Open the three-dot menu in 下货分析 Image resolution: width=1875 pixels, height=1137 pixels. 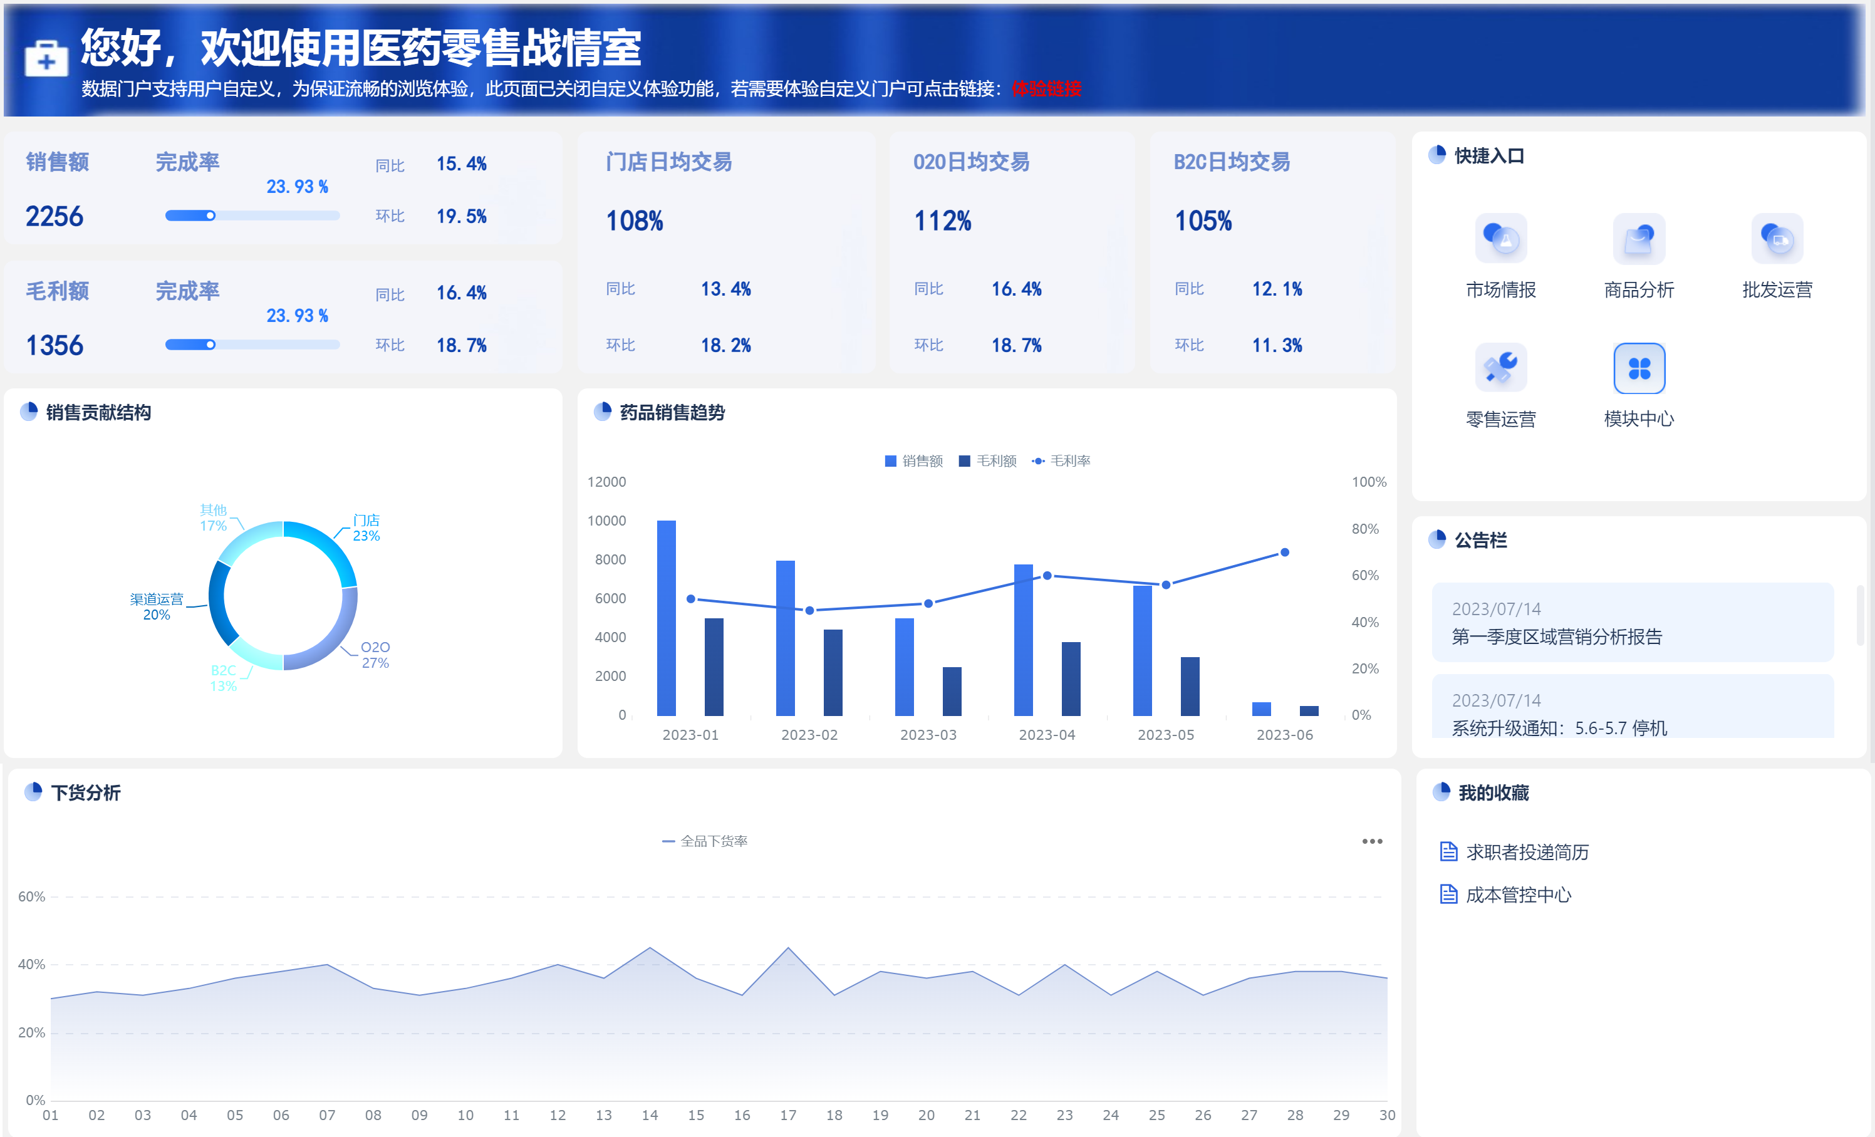[1371, 841]
